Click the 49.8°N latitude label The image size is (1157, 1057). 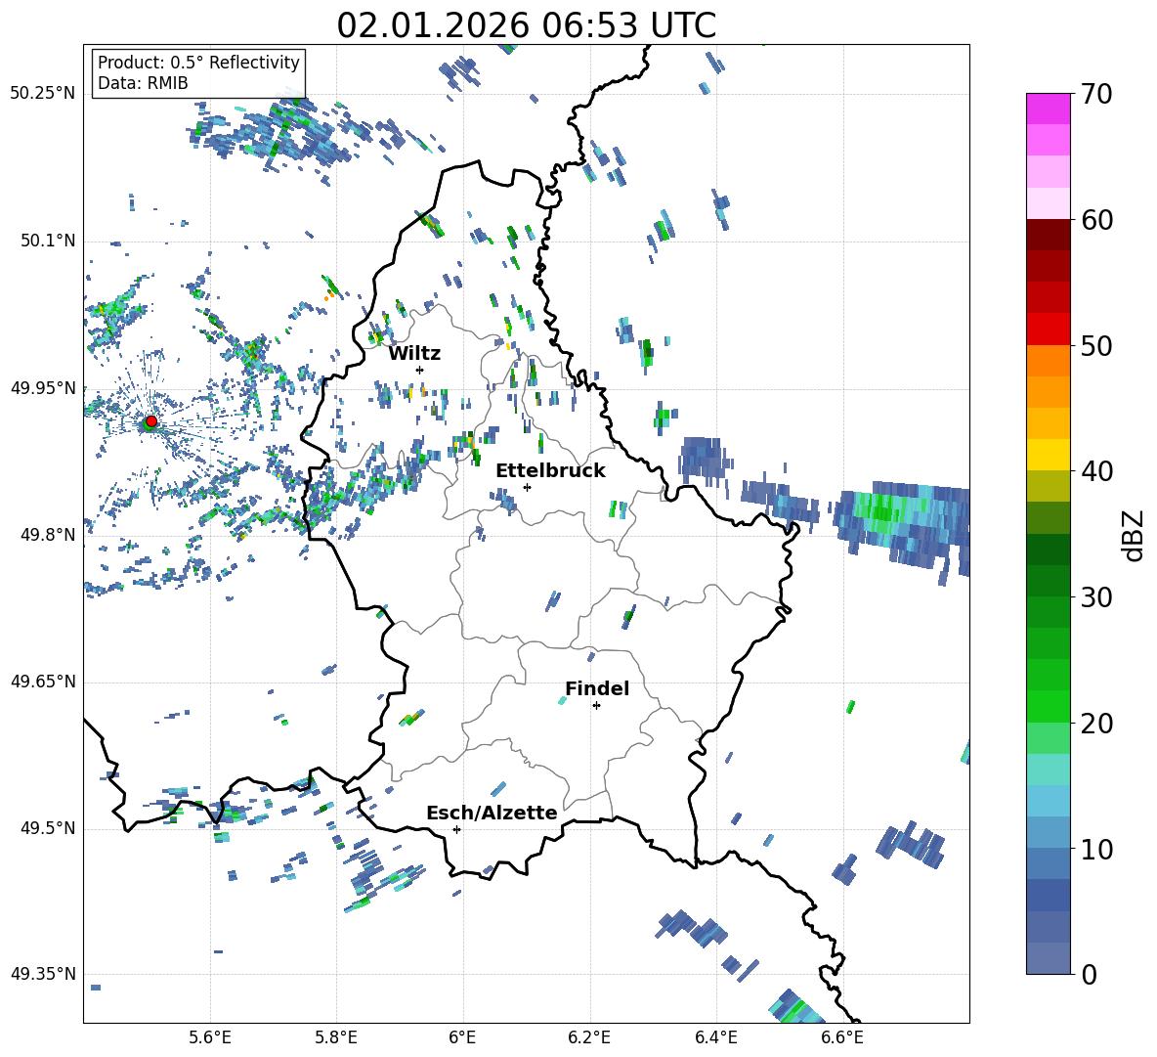47,535
